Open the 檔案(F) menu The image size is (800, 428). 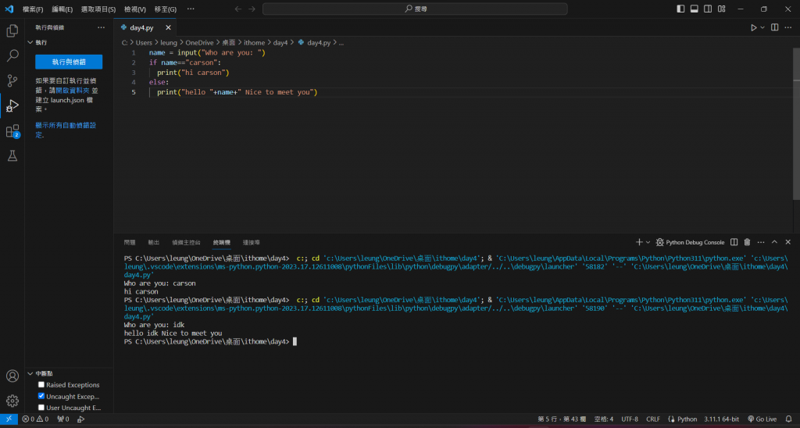[33, 9]
